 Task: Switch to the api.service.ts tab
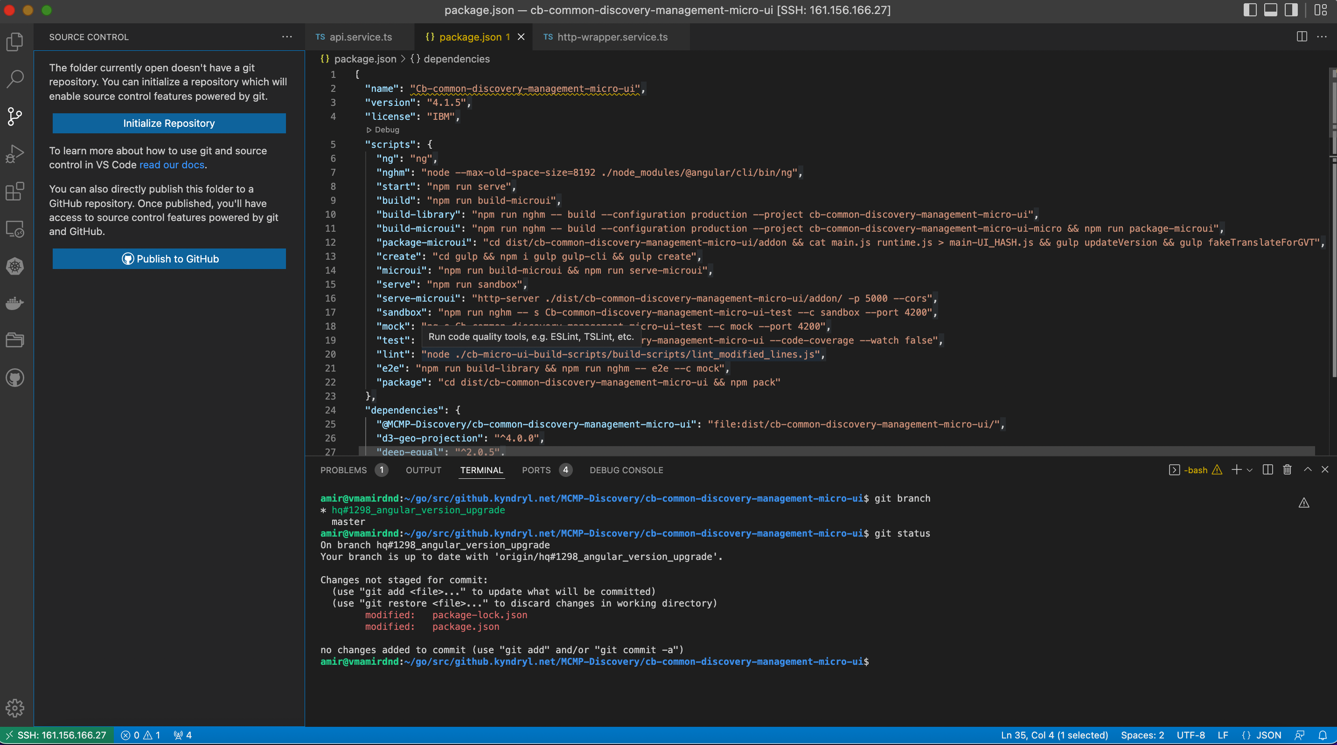coord(360,37)
